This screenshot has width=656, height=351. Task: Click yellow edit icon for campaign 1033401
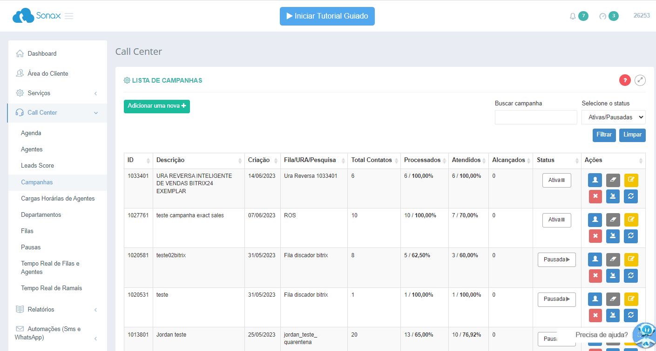coord(631,180)
